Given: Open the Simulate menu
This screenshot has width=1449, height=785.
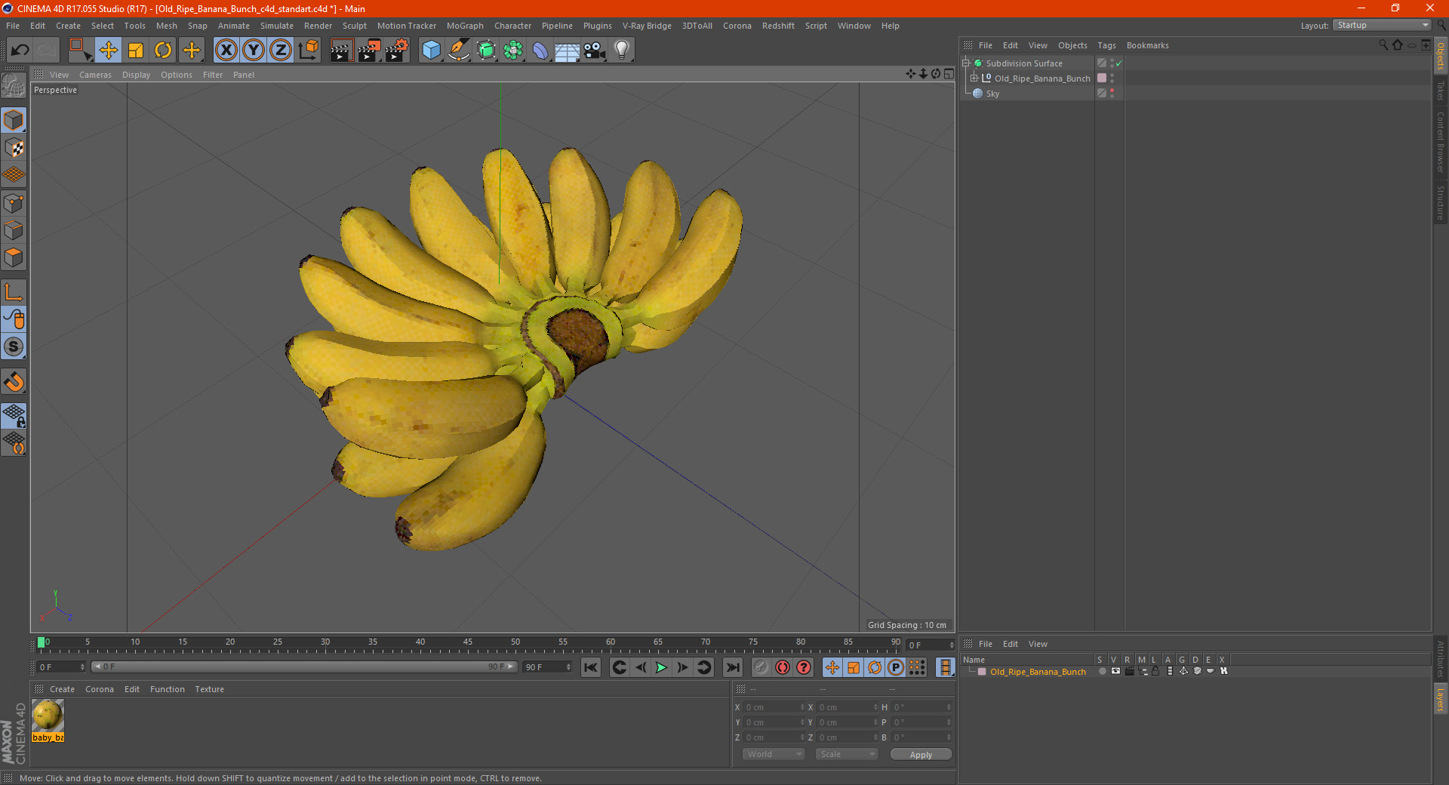Looking at the screenshot, I should 277,26.
